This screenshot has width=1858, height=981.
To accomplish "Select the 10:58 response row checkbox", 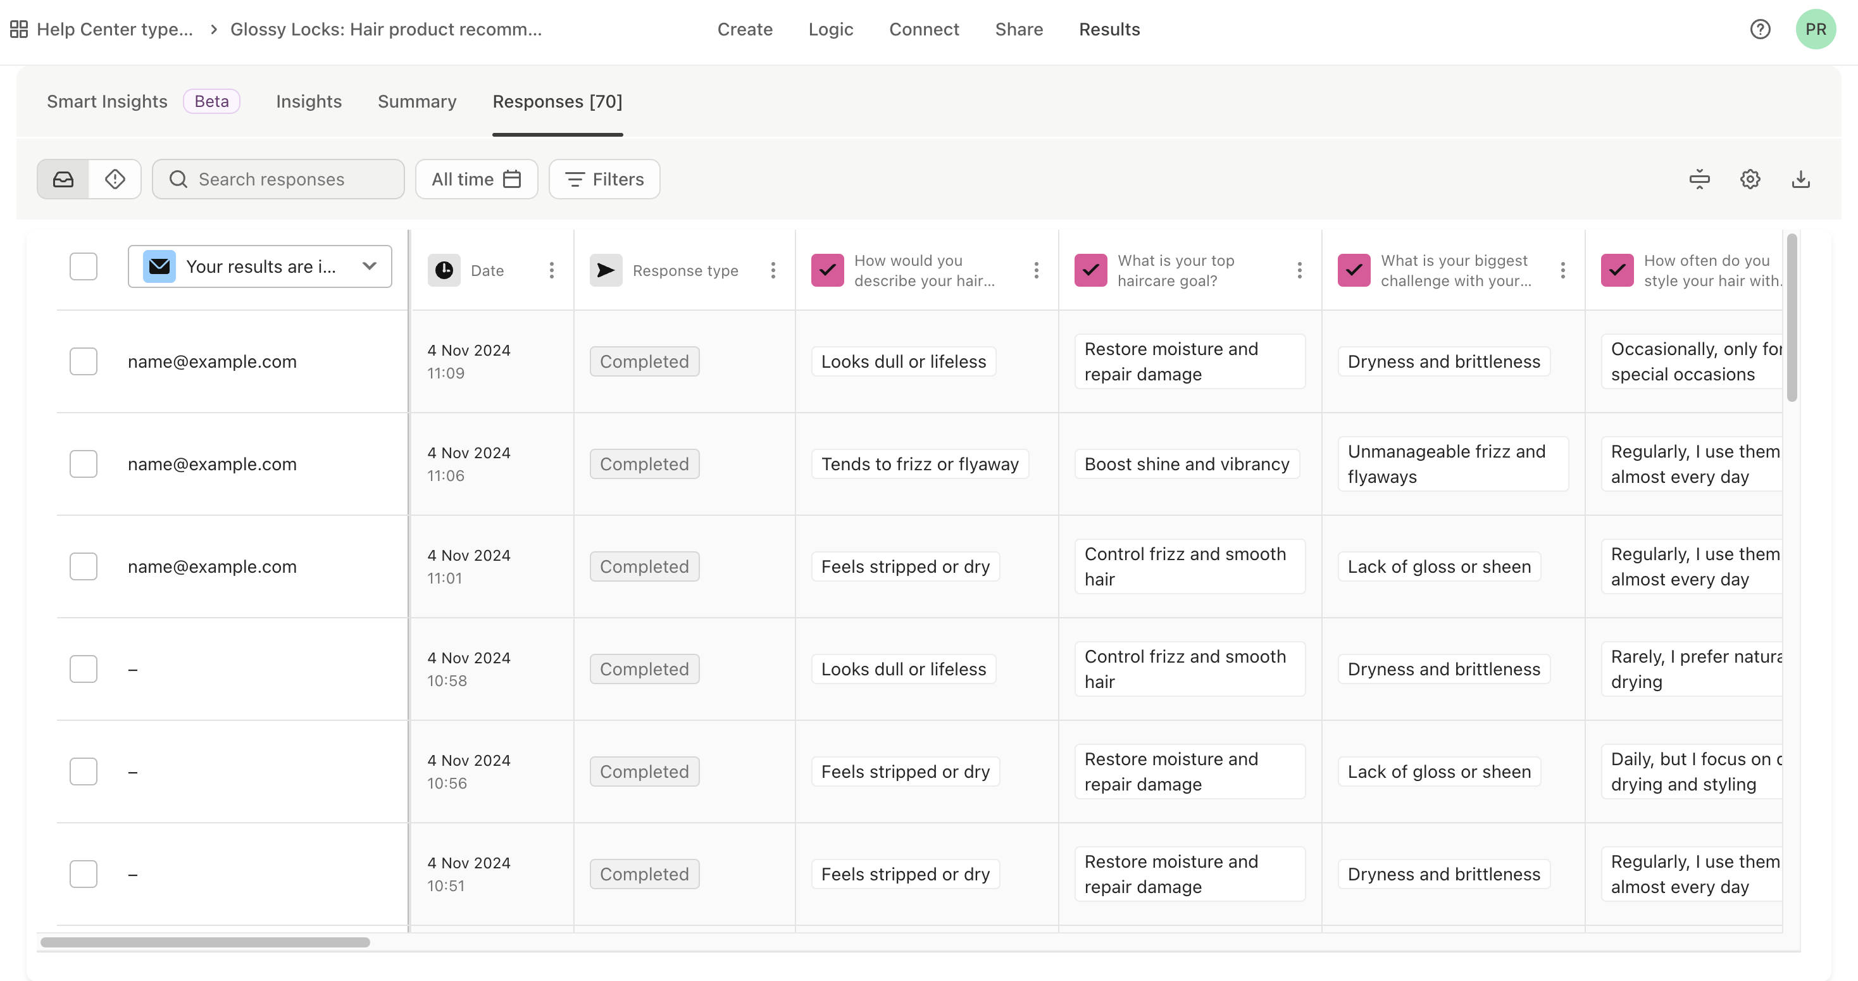I will (x=84, y=669).
